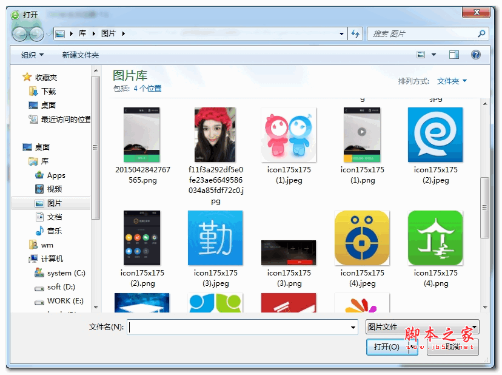
Task: Click the search magnifier icon
Action: pos(481,33)
